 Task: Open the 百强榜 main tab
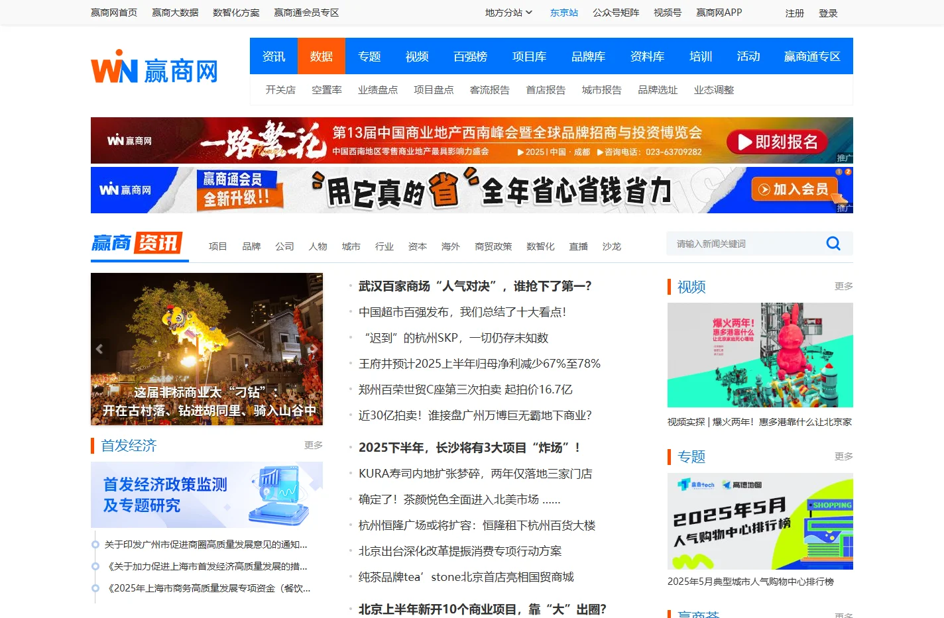click(470, 56)
